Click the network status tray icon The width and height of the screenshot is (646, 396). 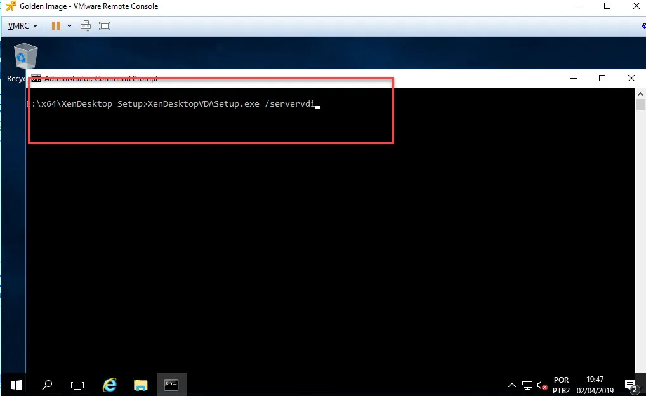527,385
